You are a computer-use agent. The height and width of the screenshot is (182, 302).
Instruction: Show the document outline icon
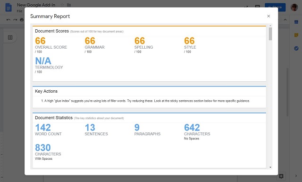(x=10, y=37)
